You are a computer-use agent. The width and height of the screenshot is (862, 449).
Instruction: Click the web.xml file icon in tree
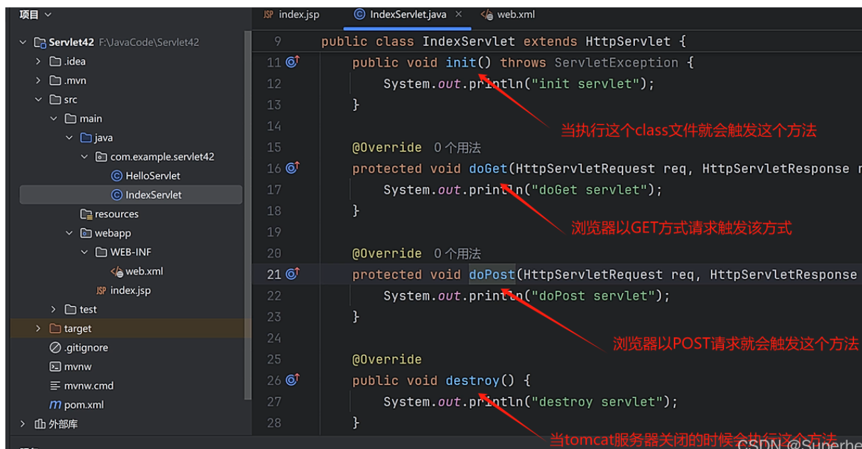[117, 271]
